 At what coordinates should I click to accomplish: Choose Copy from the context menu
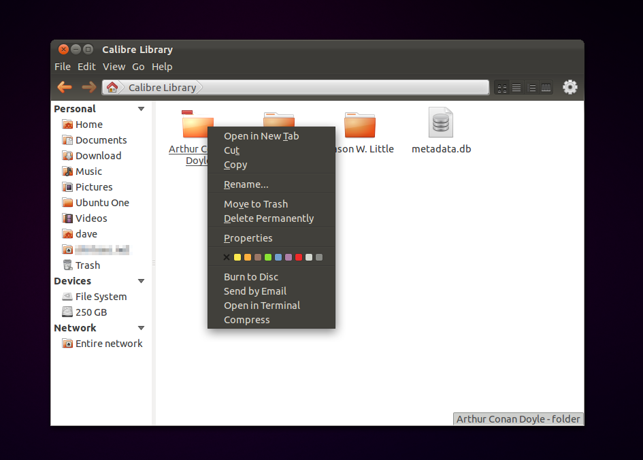(x=271, y=165)
